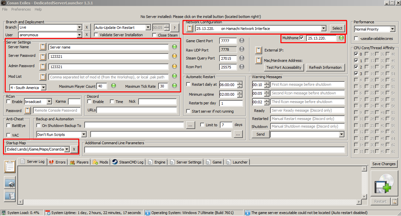Enable Validate Server Installation checkbox
Image resolution: width=401 pixels, height=216 pixels.
coord(96,35)
